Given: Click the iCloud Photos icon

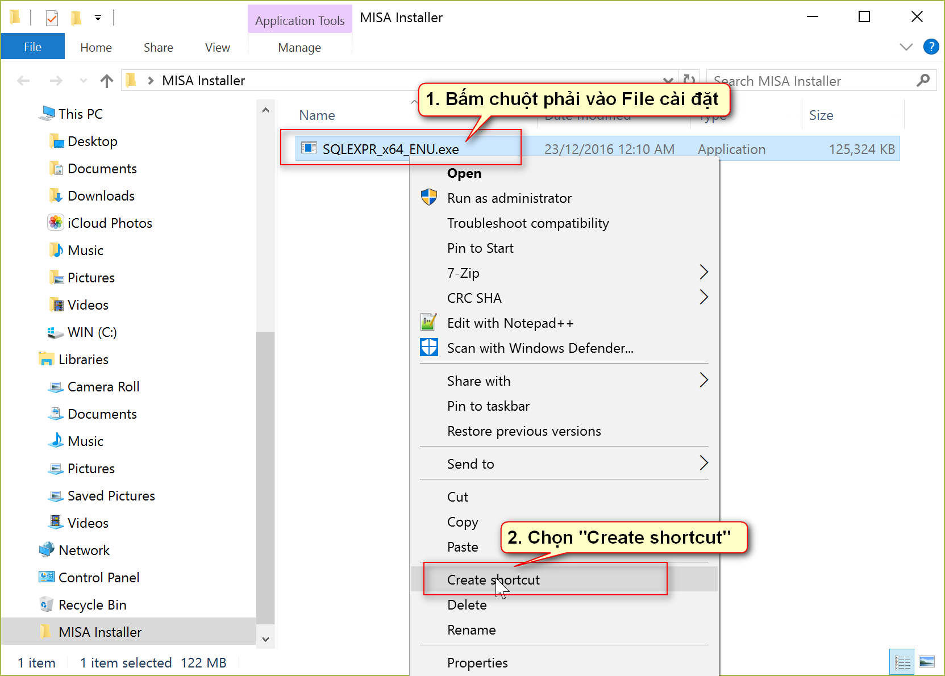Looking at the screenshot, I should [56, 223].
